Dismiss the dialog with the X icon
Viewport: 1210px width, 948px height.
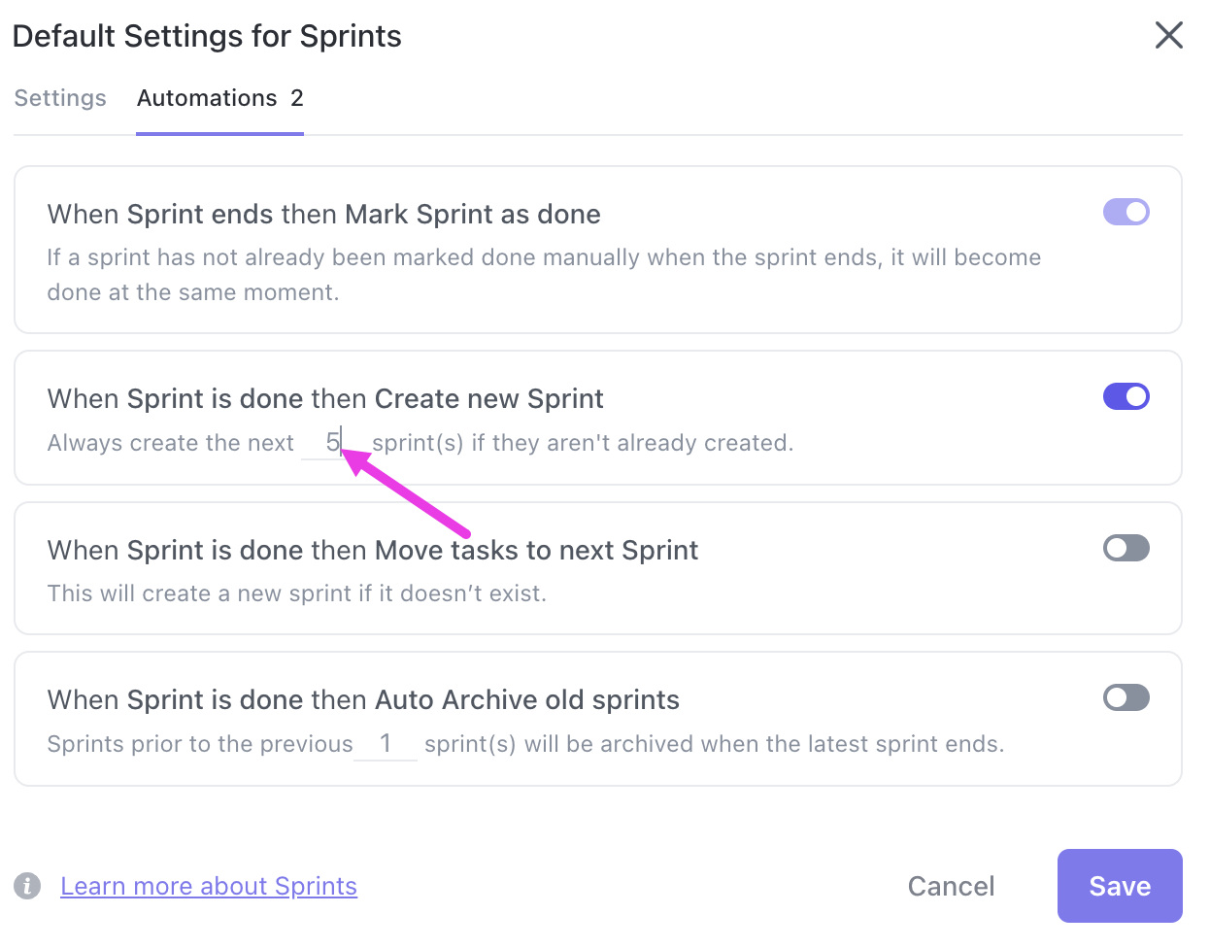pyautogui.click(x=1168, y=35)
